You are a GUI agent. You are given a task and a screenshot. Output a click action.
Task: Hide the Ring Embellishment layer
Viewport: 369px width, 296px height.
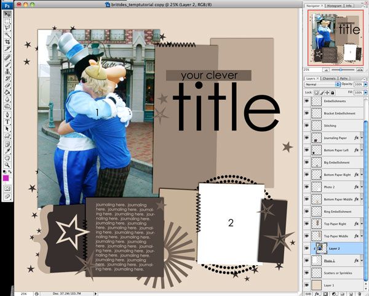(x=307, y=212)
